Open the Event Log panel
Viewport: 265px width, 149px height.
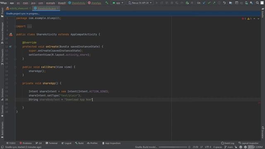pos(227,143)
